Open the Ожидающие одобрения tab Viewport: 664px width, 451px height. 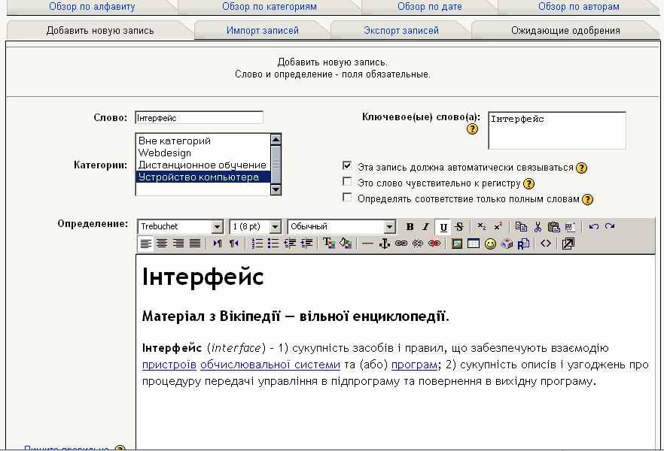[565, 30]
